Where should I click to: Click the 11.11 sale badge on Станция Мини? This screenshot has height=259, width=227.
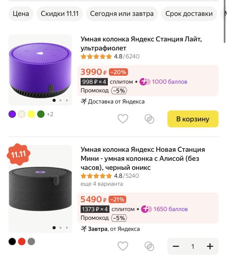click(x=19, y=154)
